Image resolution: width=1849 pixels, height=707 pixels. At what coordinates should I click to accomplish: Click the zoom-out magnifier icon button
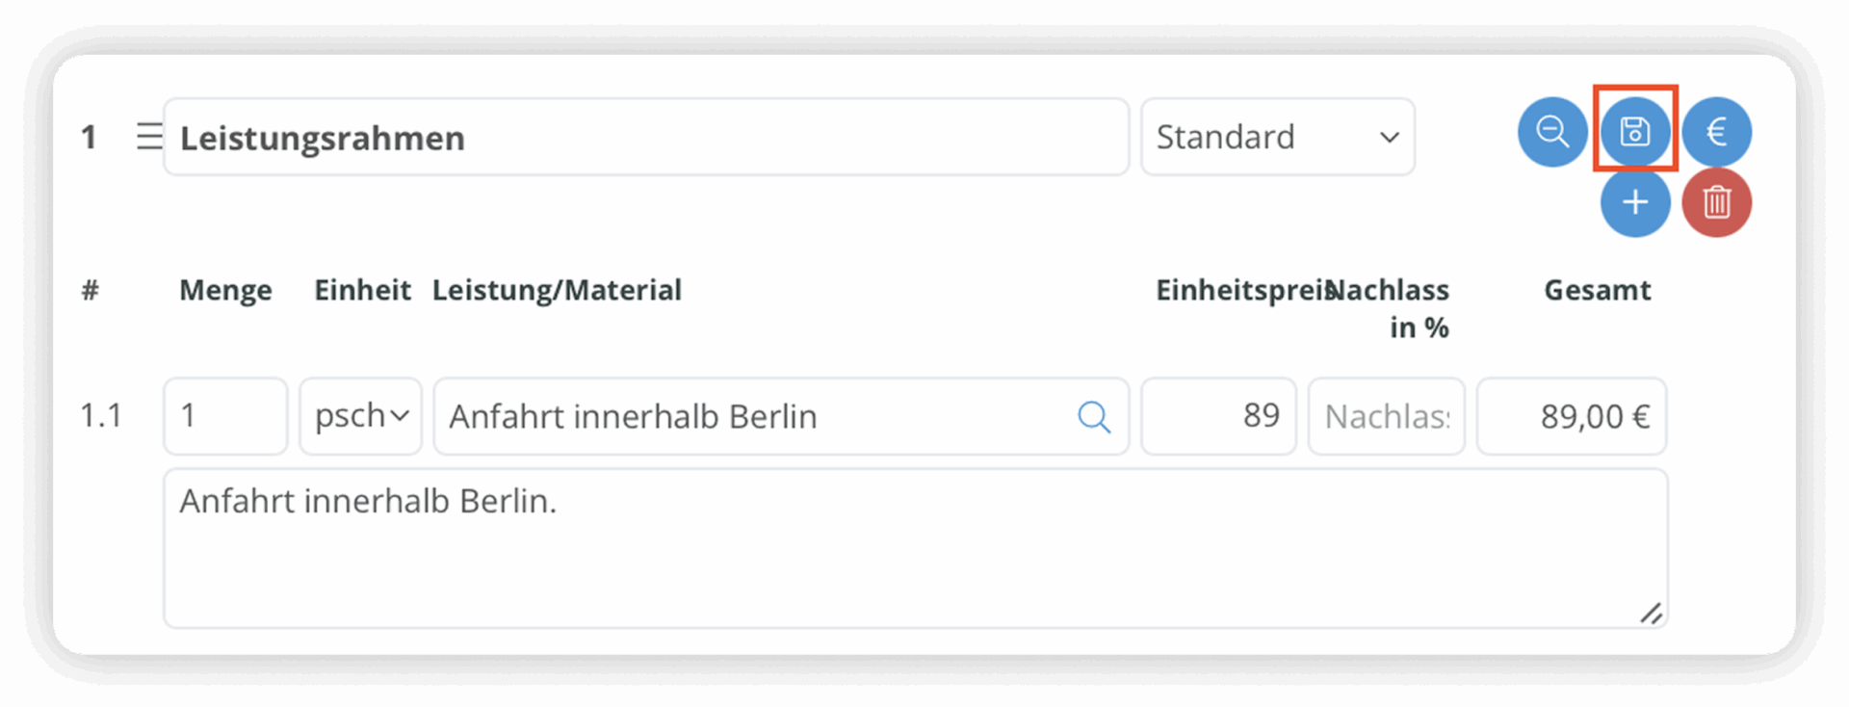point(1552,131)
